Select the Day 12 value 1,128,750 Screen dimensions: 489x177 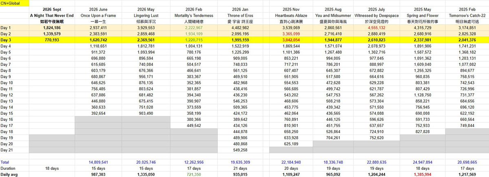coord(423,95)
